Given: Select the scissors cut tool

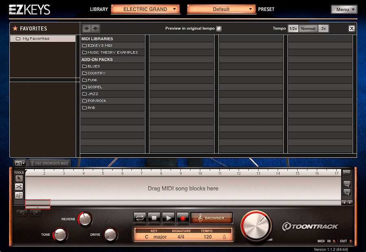Looking at the screenshot, I should [19, 187].
